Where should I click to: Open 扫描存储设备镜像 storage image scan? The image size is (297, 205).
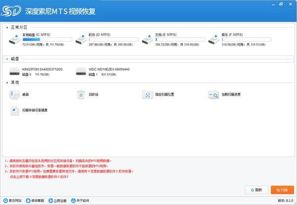point(14,110)
